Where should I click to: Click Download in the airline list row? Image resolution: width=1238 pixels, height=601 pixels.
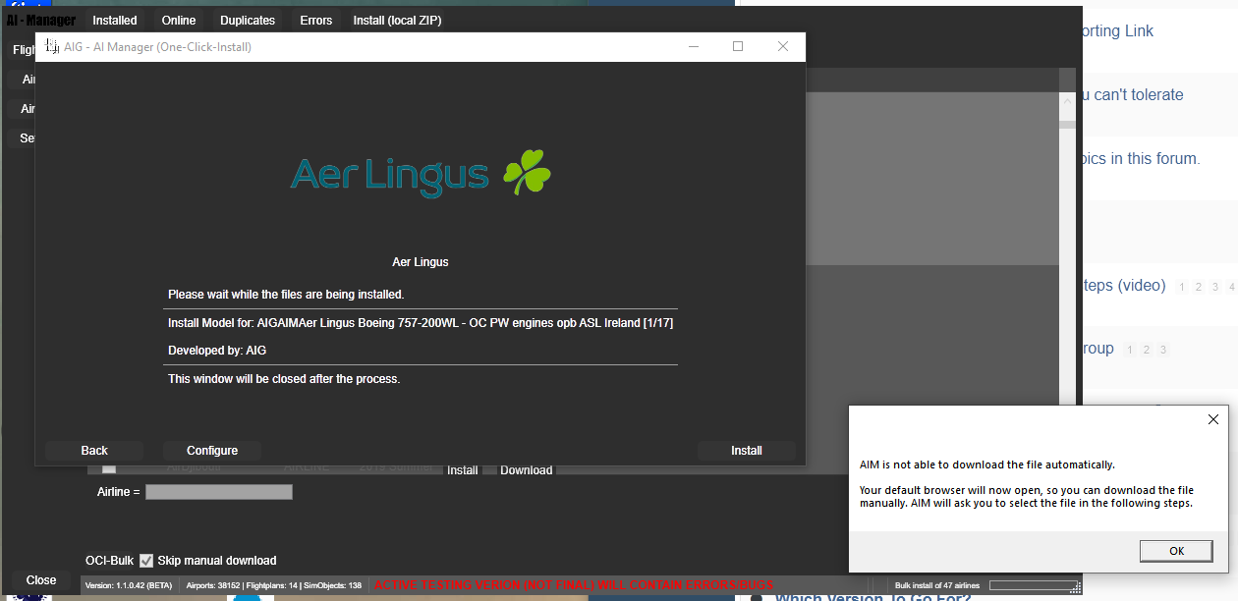click(526, 470)
